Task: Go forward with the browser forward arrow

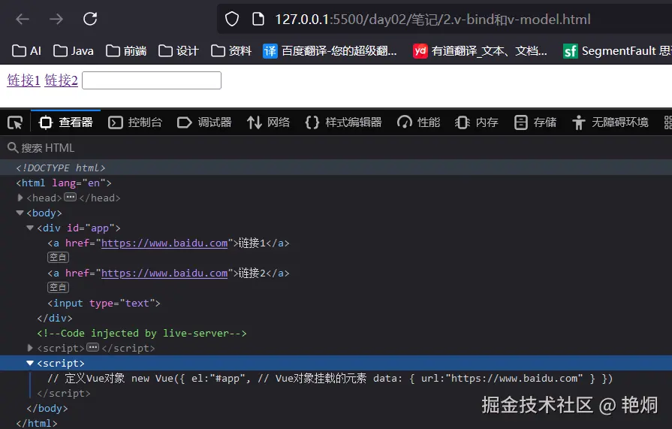Action: click(56, 19)
